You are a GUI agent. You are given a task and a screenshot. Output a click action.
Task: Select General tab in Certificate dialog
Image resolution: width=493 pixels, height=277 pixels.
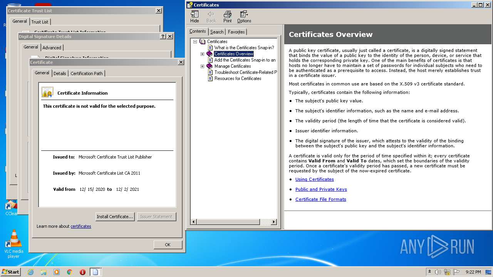coord(42,73)
